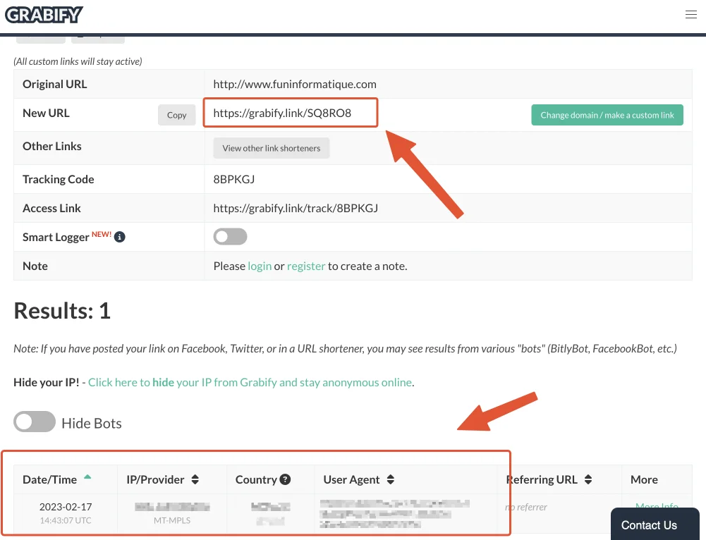Viewport: 706px width, 540px height.
Task: Click the Original URL funinformatique.com text
Action: pos(295,84)
